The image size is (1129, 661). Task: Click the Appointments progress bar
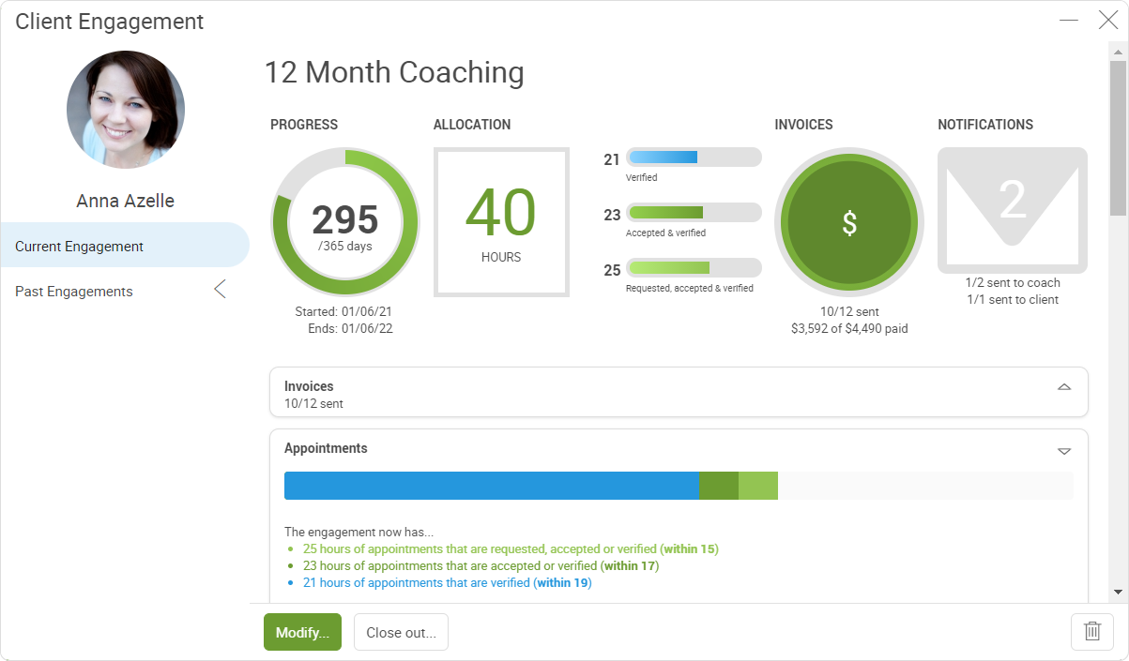click(679, 486)
